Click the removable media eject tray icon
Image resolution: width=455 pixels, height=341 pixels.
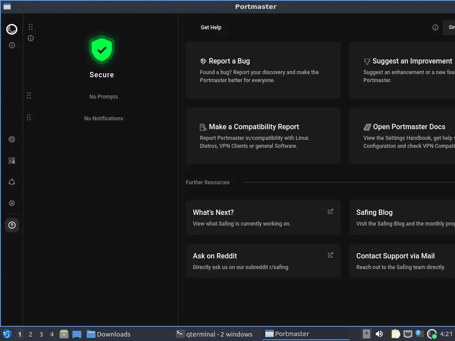pyautogui.click(x=367, y=334)
